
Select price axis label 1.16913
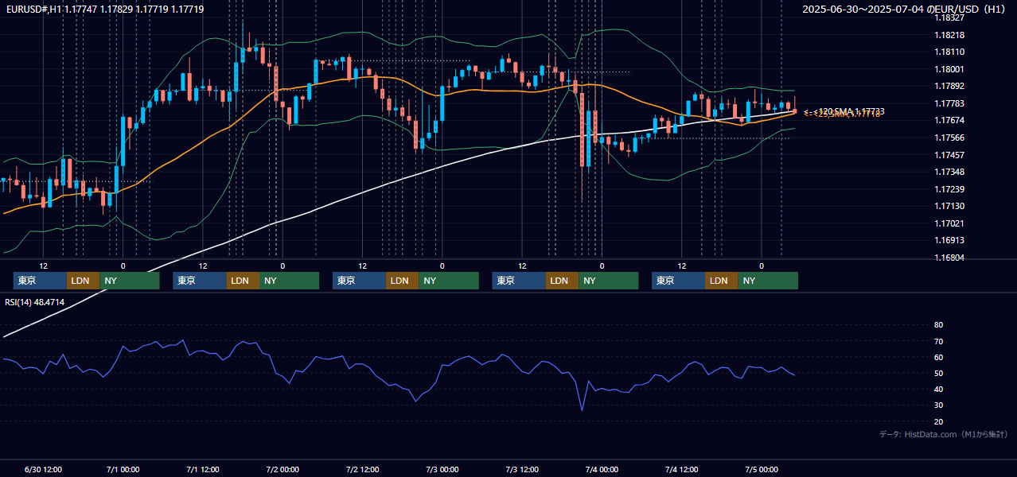[x=949, y=240]
